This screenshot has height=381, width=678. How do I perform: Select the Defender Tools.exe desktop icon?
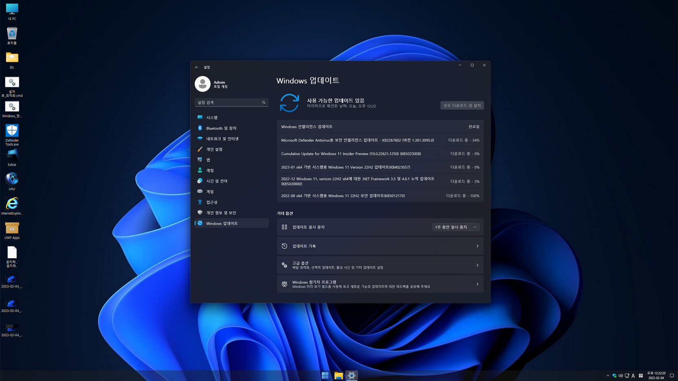pos(12,135)
